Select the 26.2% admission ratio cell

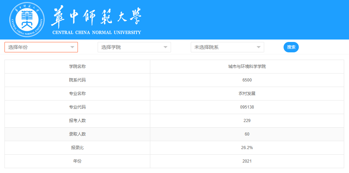[247, 148]
